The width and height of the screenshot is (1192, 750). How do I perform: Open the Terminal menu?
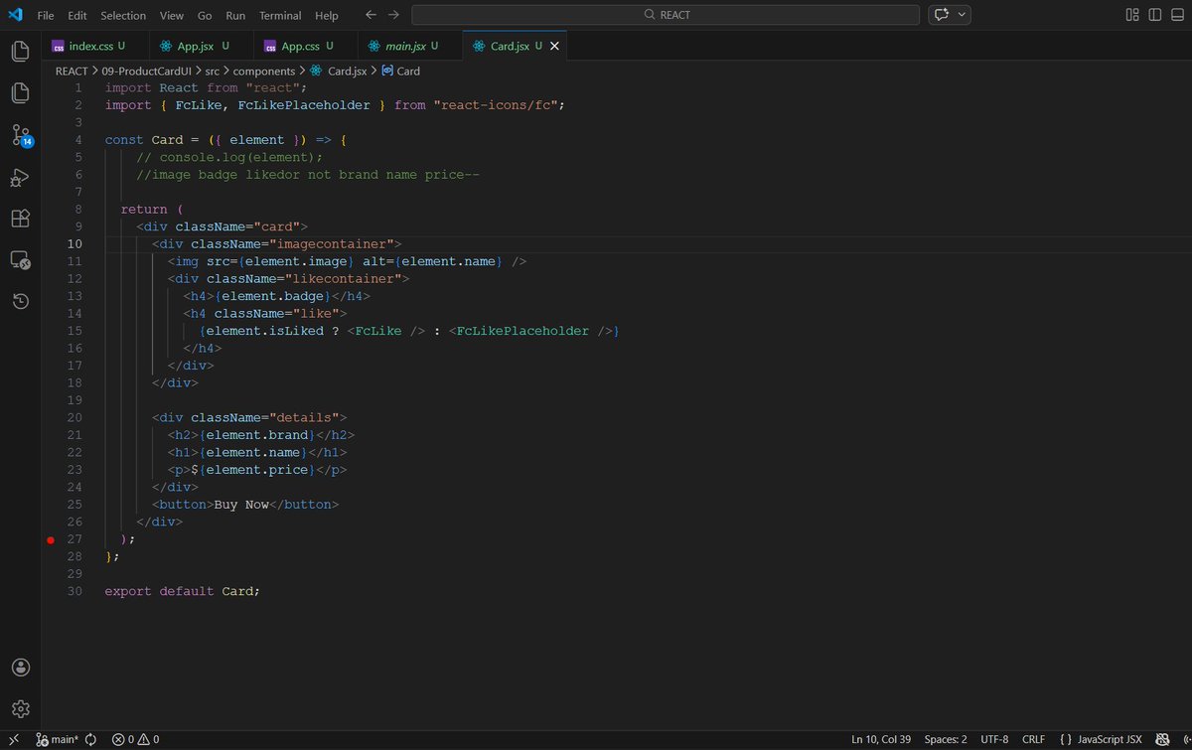tap(280, 15)
